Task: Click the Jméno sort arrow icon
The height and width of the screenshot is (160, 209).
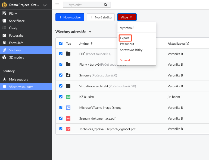Action: (92, 43)
